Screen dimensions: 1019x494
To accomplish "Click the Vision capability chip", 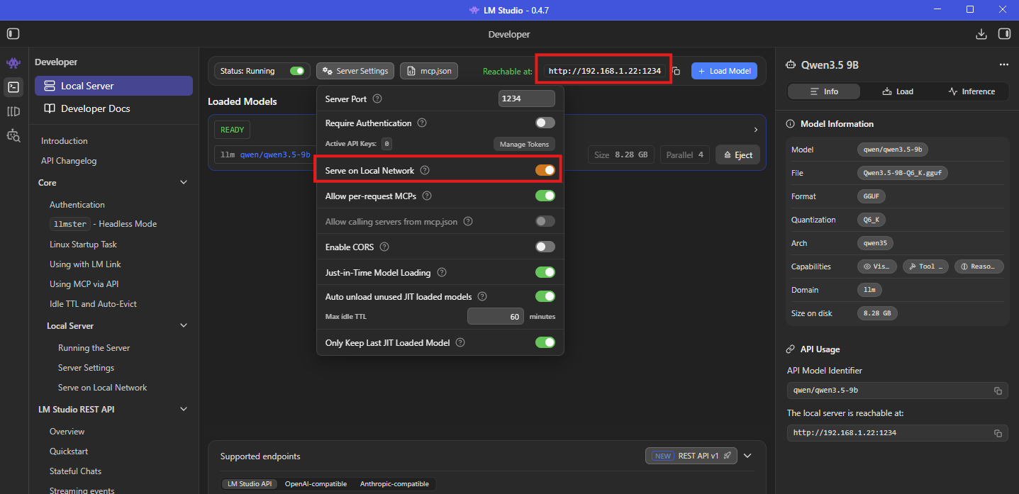I will coord(876,266).
